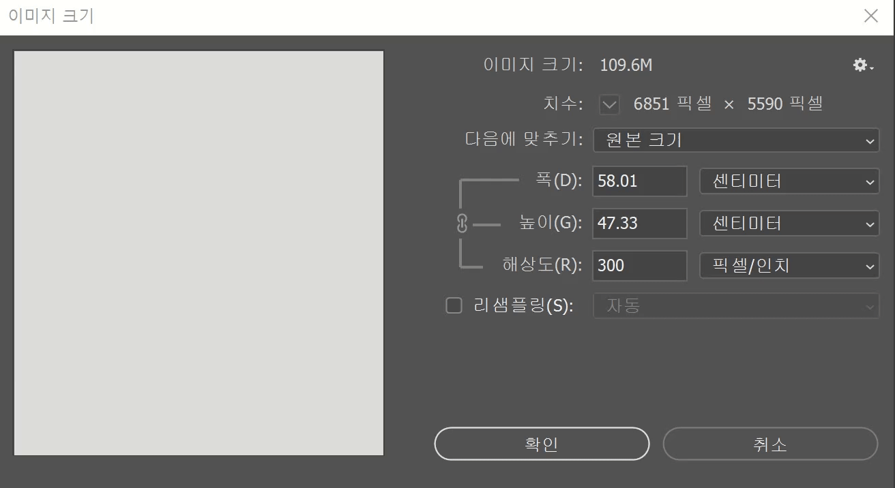Open the resolution unit 픽셀/인치 dropdown

pyautogui.click(x=790, y=265)
